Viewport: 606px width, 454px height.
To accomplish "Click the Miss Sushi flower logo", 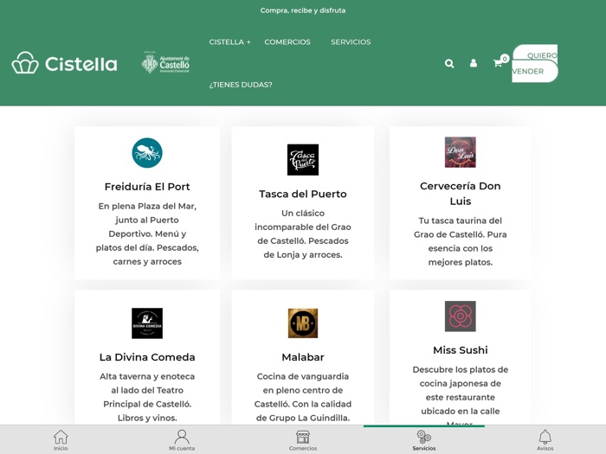I will coord(461,317).
